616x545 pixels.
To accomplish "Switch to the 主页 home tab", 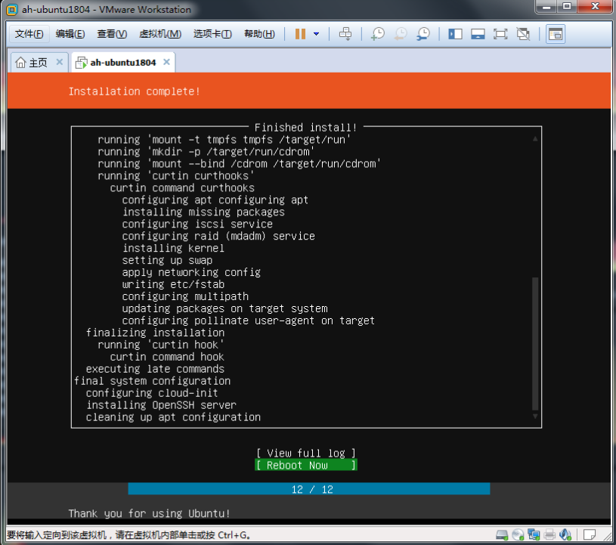I will point(32,62).
